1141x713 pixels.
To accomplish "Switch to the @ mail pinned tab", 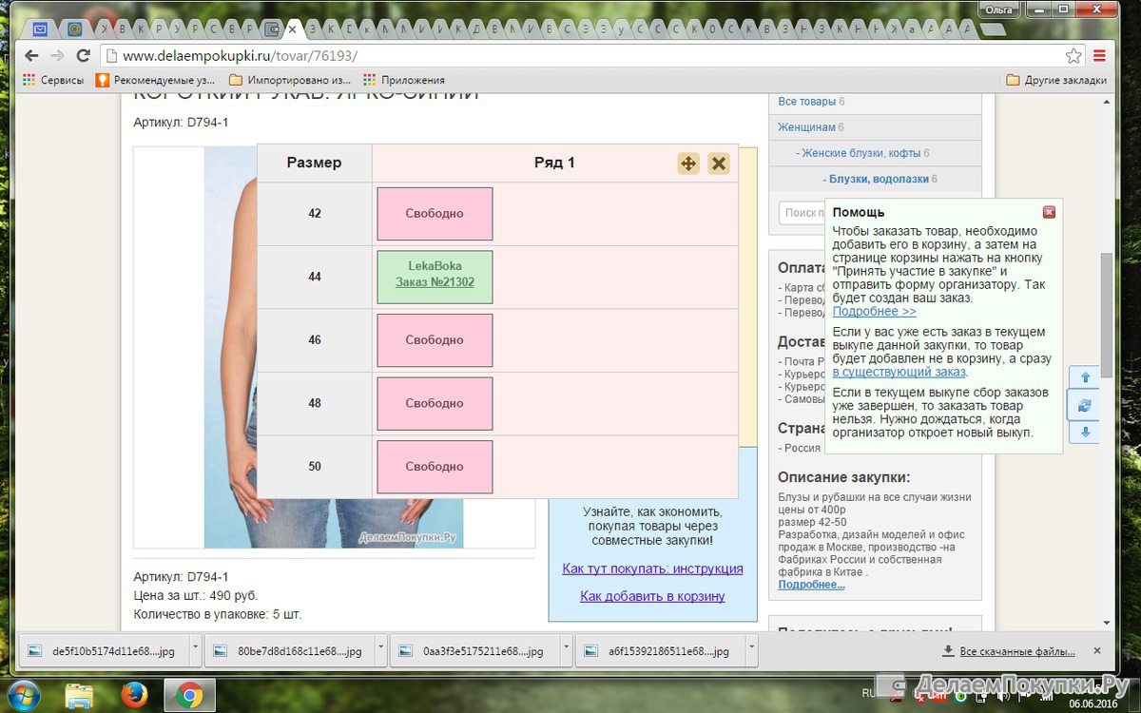I will (74, 29).
